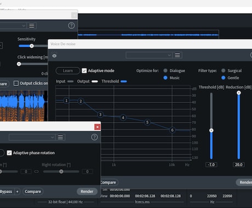Click the Learn button

(68, 71)
